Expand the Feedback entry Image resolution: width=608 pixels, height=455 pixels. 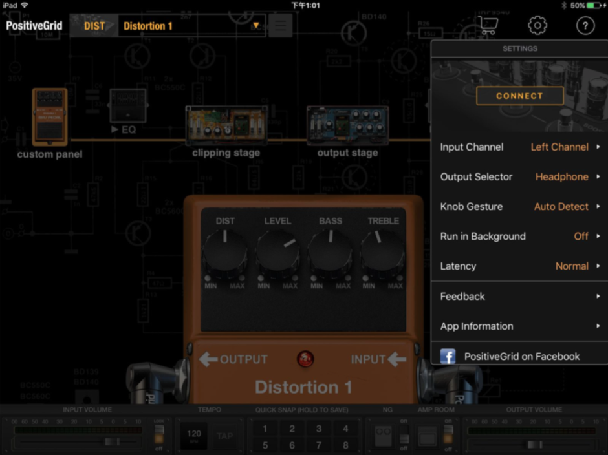coord(519,297)
